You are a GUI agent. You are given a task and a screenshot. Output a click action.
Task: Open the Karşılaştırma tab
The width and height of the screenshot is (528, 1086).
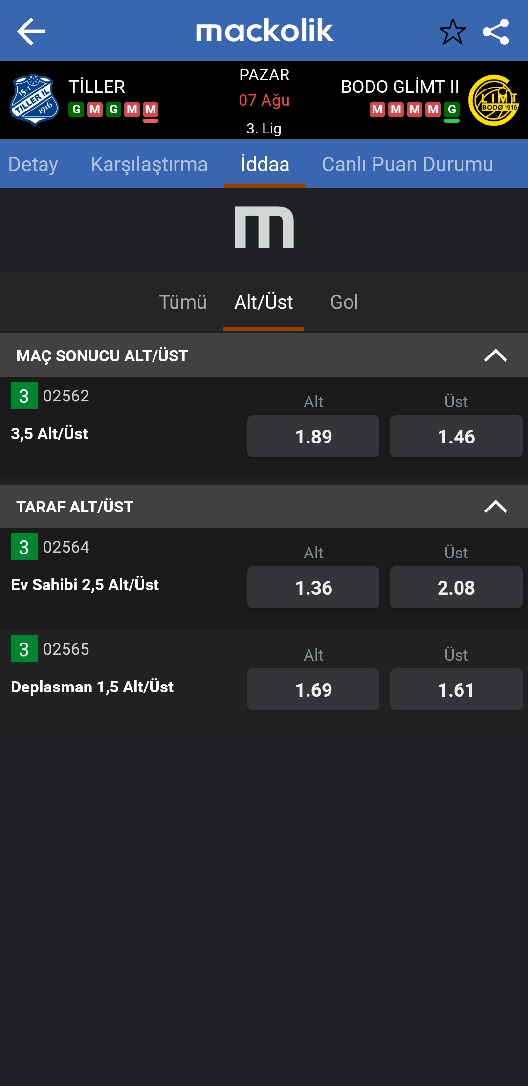point(150,164)
